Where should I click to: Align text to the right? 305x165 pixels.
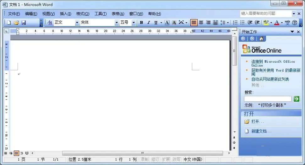208,23
